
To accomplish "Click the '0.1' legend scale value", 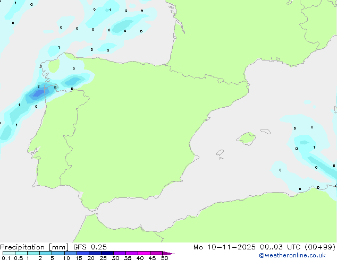I will pyautogui.click(x=6, y=258).
